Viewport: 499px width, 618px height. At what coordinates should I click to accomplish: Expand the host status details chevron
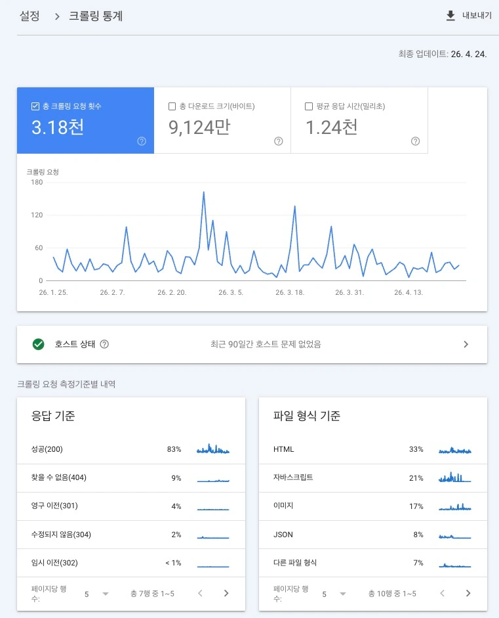(466, 344)
